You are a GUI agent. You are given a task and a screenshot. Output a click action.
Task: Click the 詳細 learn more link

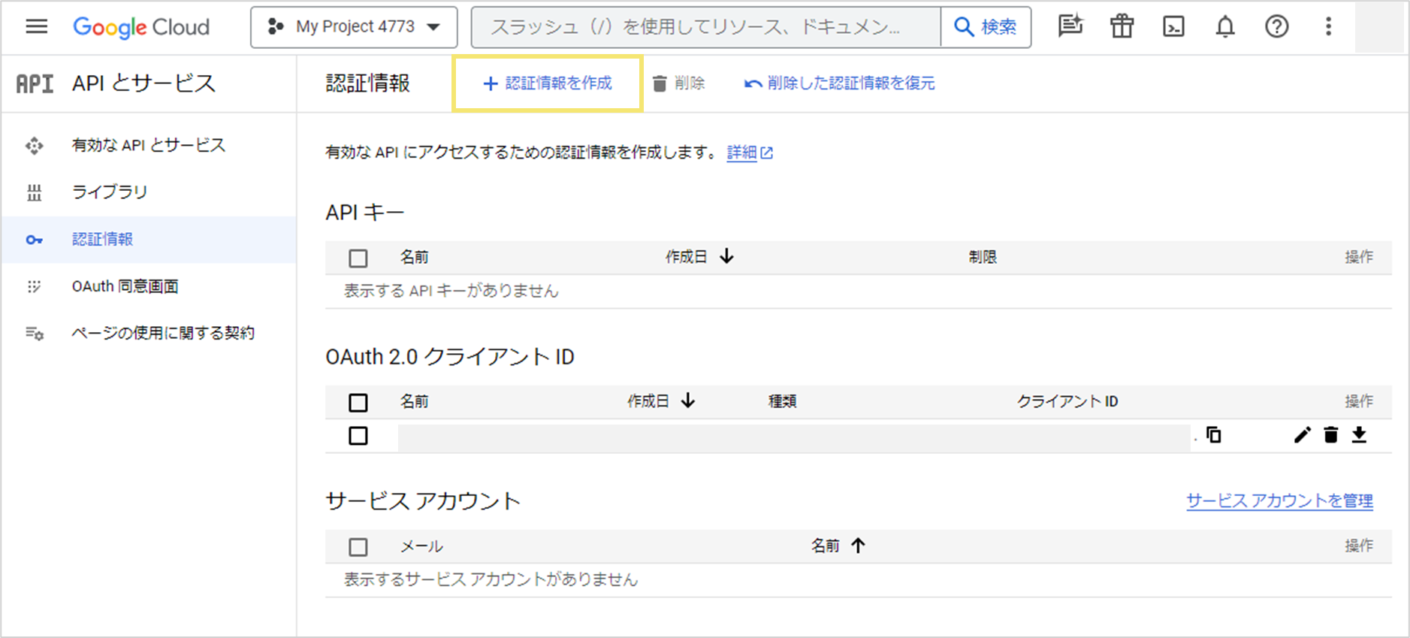750,153
